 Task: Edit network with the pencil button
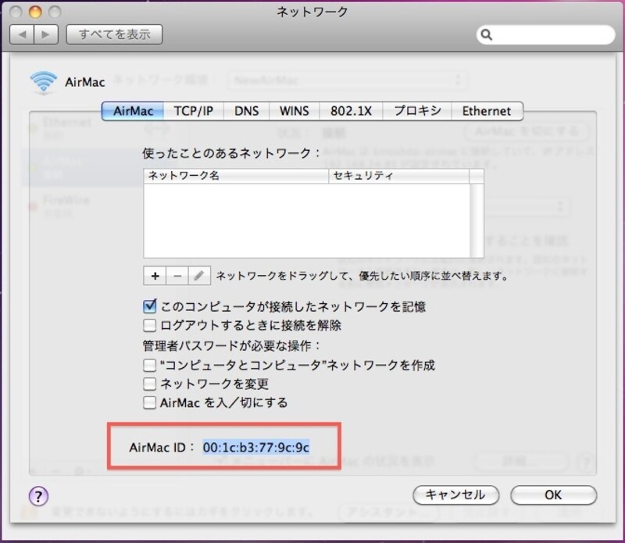pos(199,276)
